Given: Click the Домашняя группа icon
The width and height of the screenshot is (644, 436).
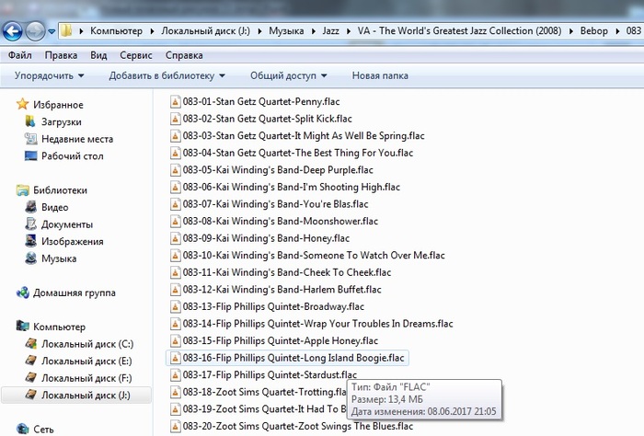Looking at the screenshot, I should 23,293.
